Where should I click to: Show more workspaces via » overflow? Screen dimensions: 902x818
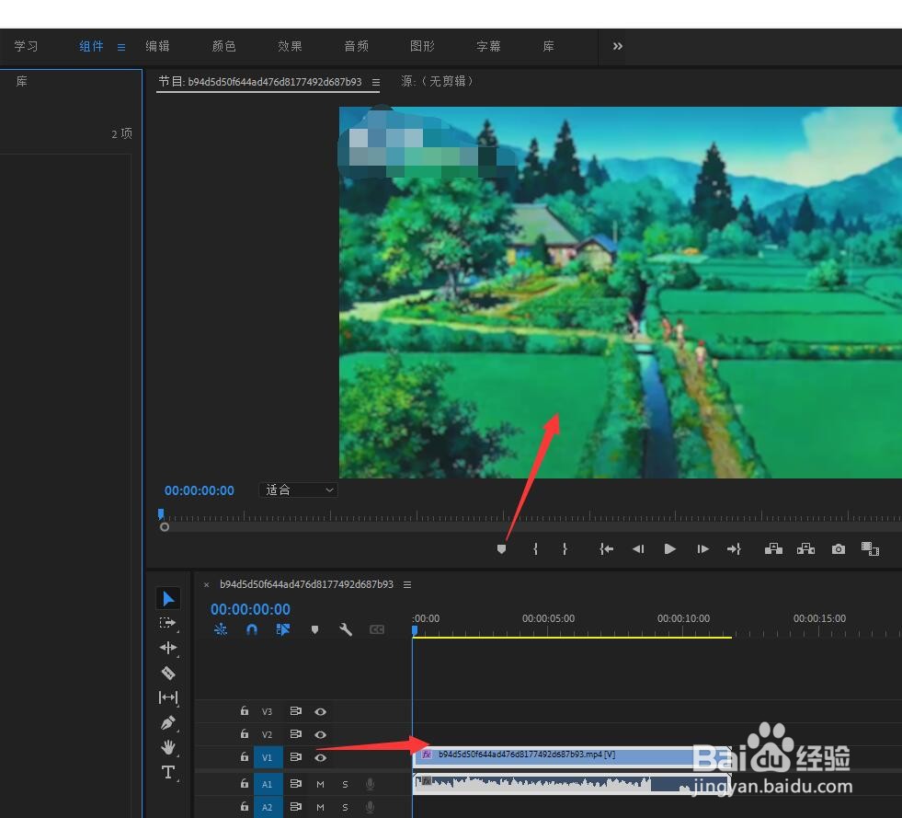pos(617,46)
